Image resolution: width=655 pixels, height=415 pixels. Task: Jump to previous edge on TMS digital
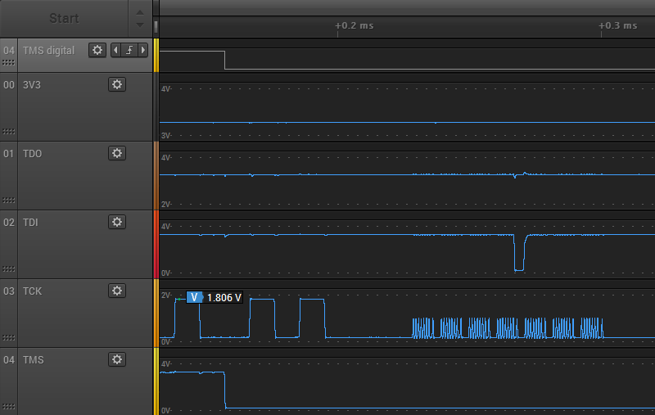115,50
